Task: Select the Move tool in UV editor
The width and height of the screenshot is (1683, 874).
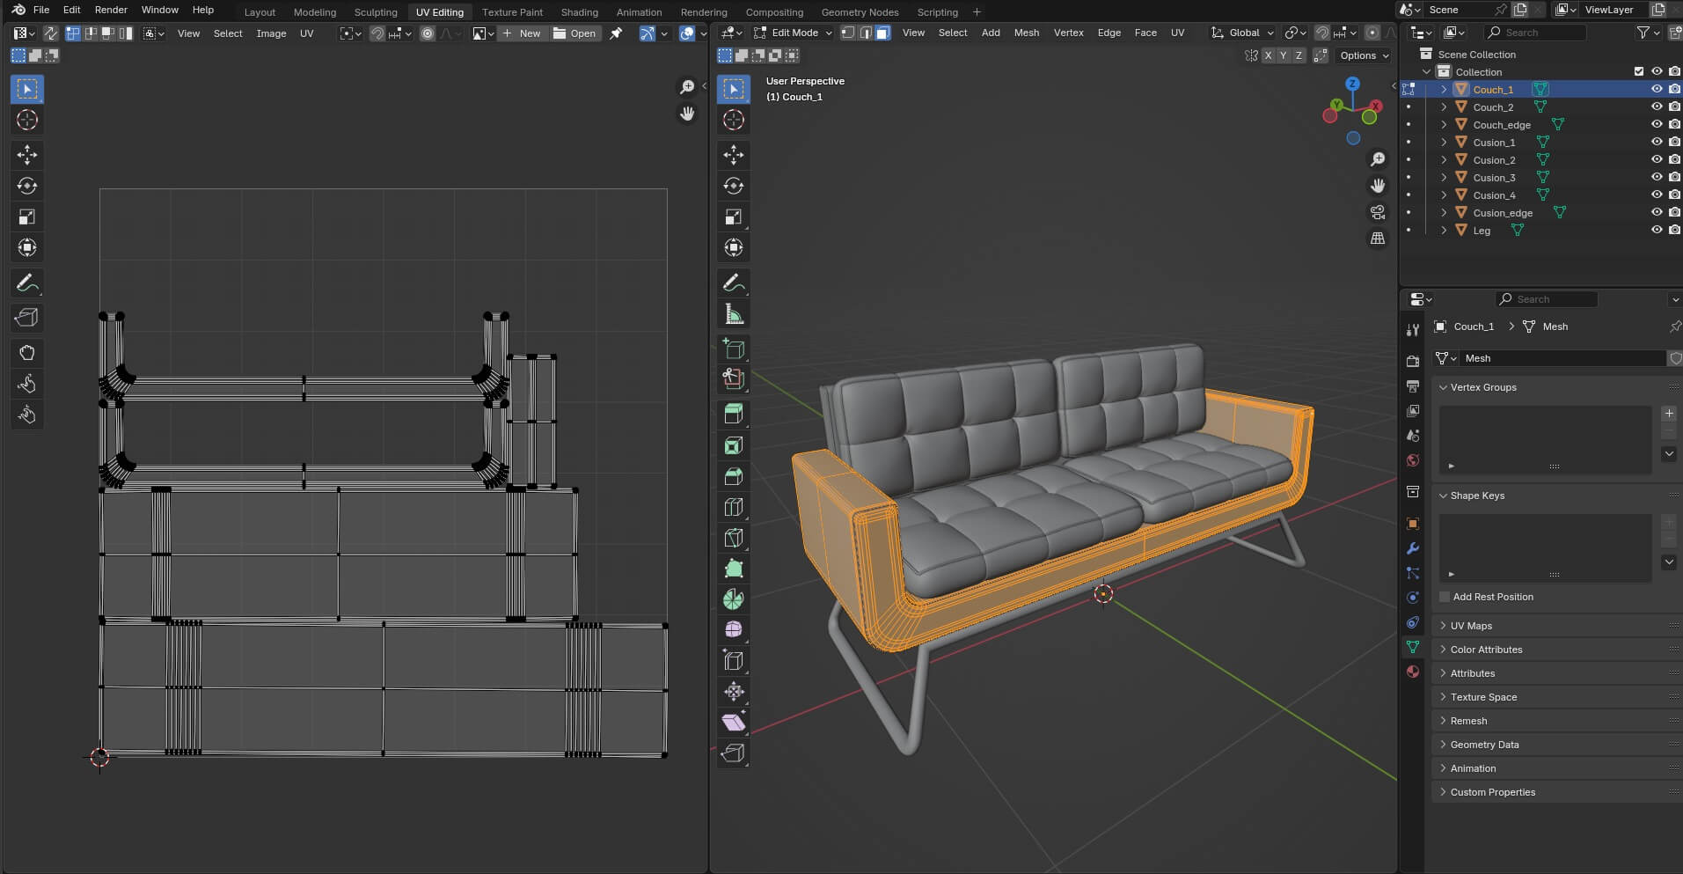Action: coord(27,155)
